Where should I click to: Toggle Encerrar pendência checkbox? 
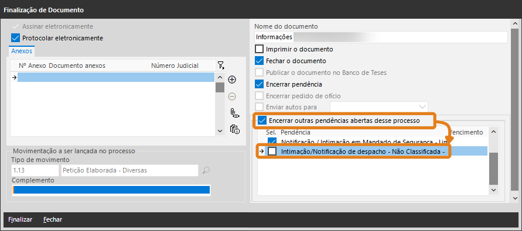pyautogui.click(x=259, y=84)
